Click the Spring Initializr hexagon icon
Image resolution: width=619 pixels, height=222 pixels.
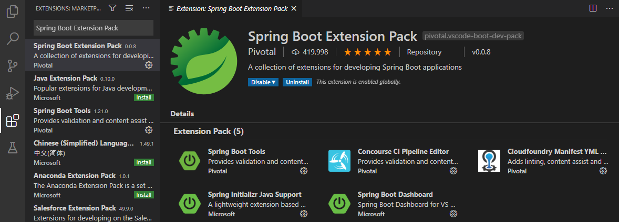(190, 204)
